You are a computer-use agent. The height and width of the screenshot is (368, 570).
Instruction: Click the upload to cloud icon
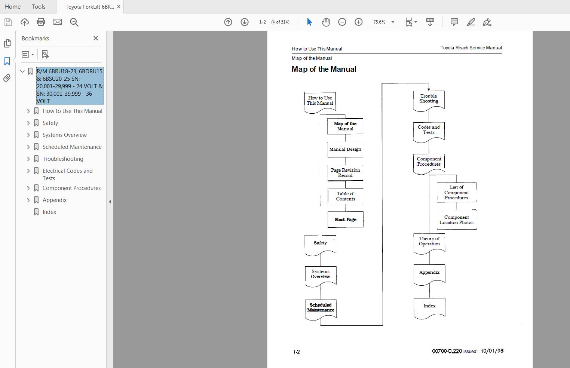point(24,22)
